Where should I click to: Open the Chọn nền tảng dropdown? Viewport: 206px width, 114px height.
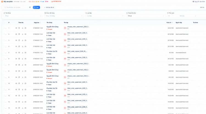point(64,16)
